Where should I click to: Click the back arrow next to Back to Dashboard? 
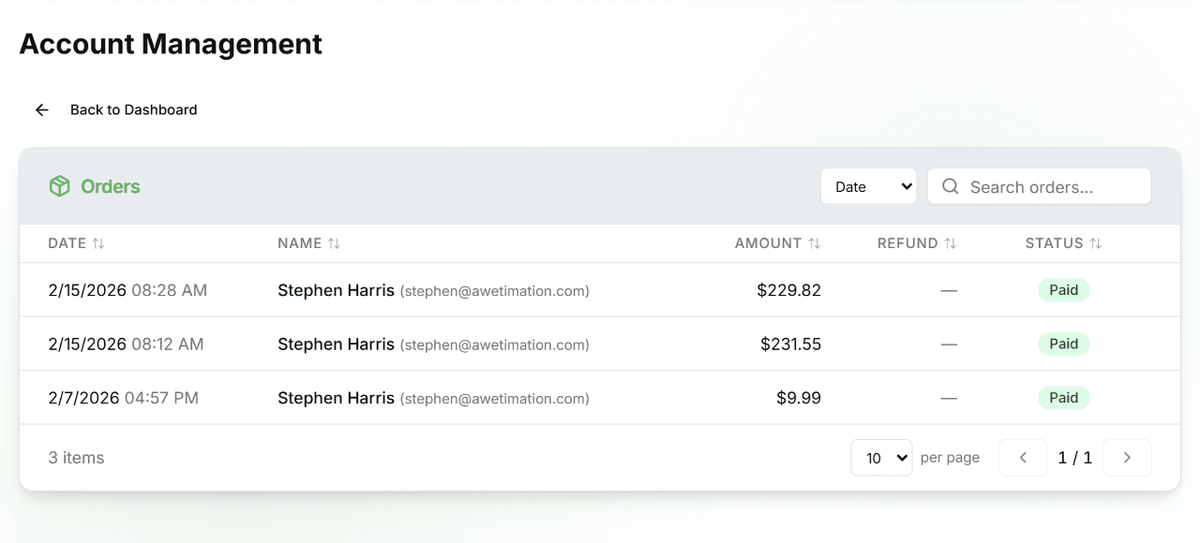point(41,110)
